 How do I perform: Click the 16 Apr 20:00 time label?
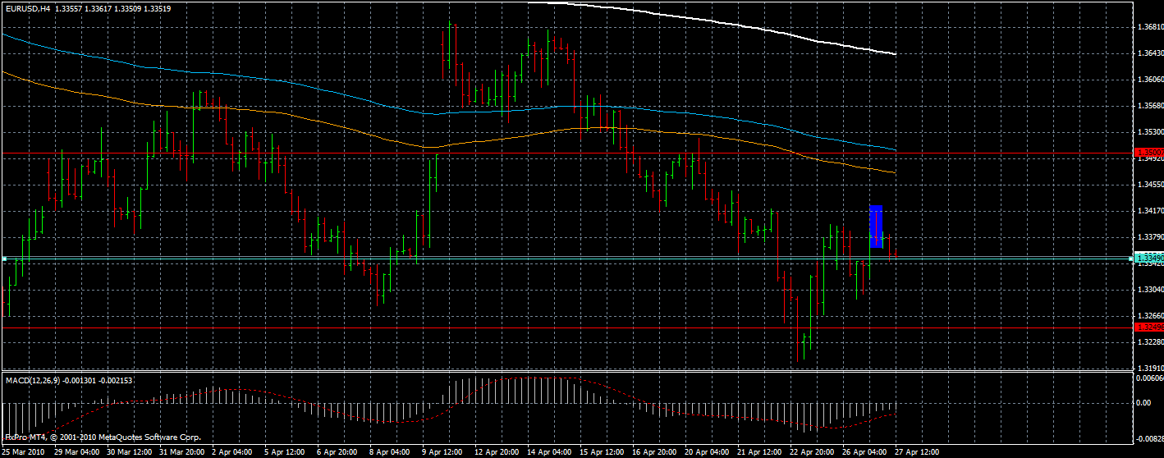click(x=654, y=452)
